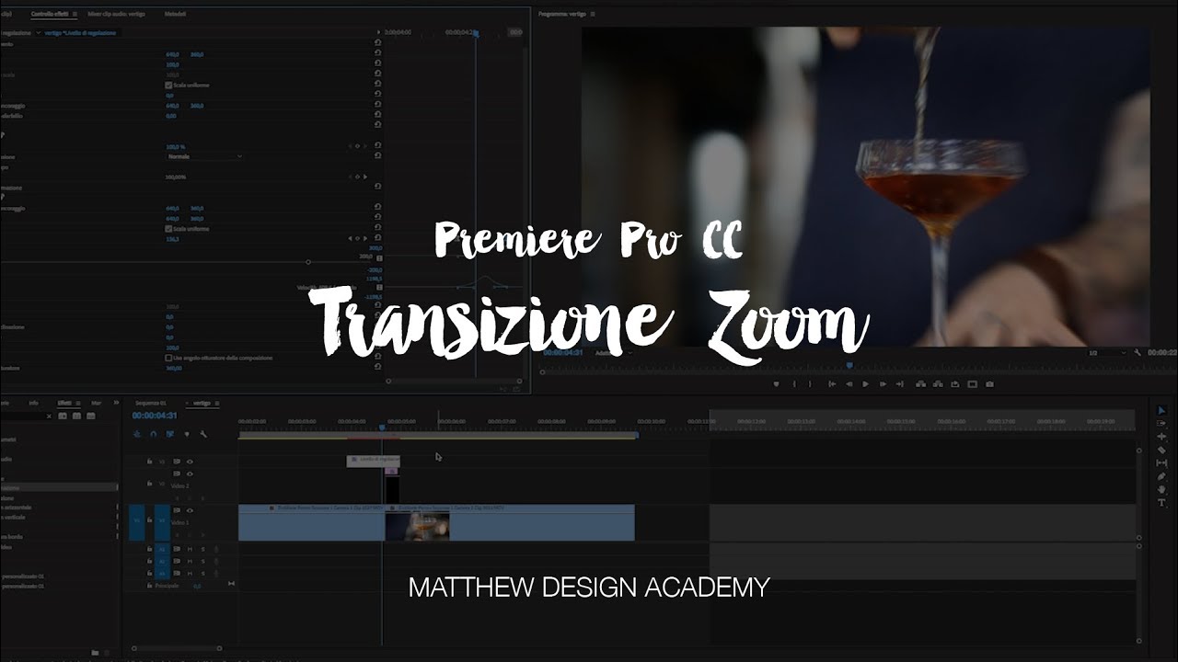Play the vertigo sequence in Program monitor
The image size is (1178, 662).
pos(865,384)
